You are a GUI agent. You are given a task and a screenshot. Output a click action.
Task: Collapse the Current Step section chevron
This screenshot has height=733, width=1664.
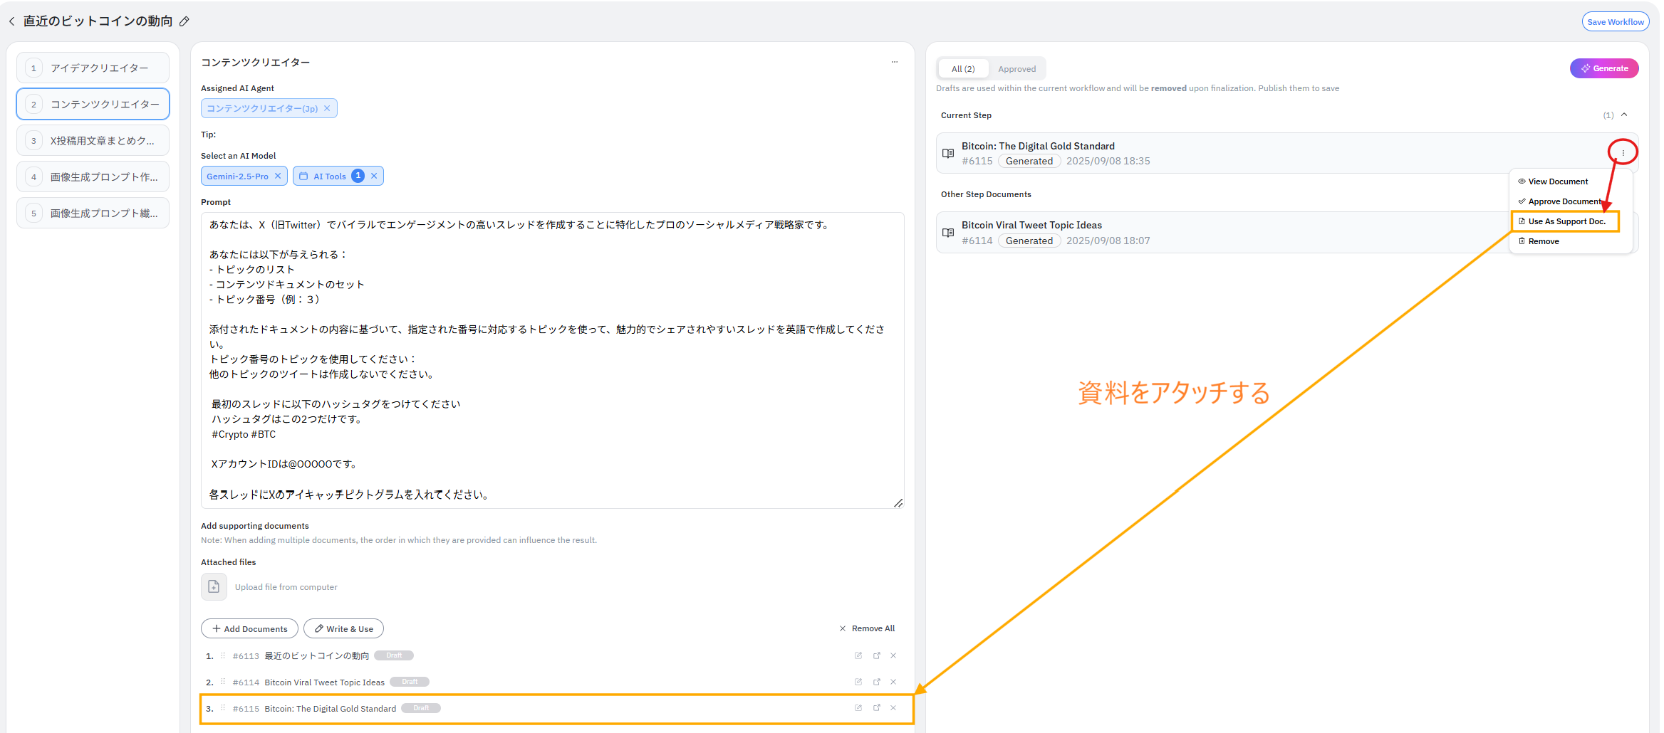coord(1624,115)
